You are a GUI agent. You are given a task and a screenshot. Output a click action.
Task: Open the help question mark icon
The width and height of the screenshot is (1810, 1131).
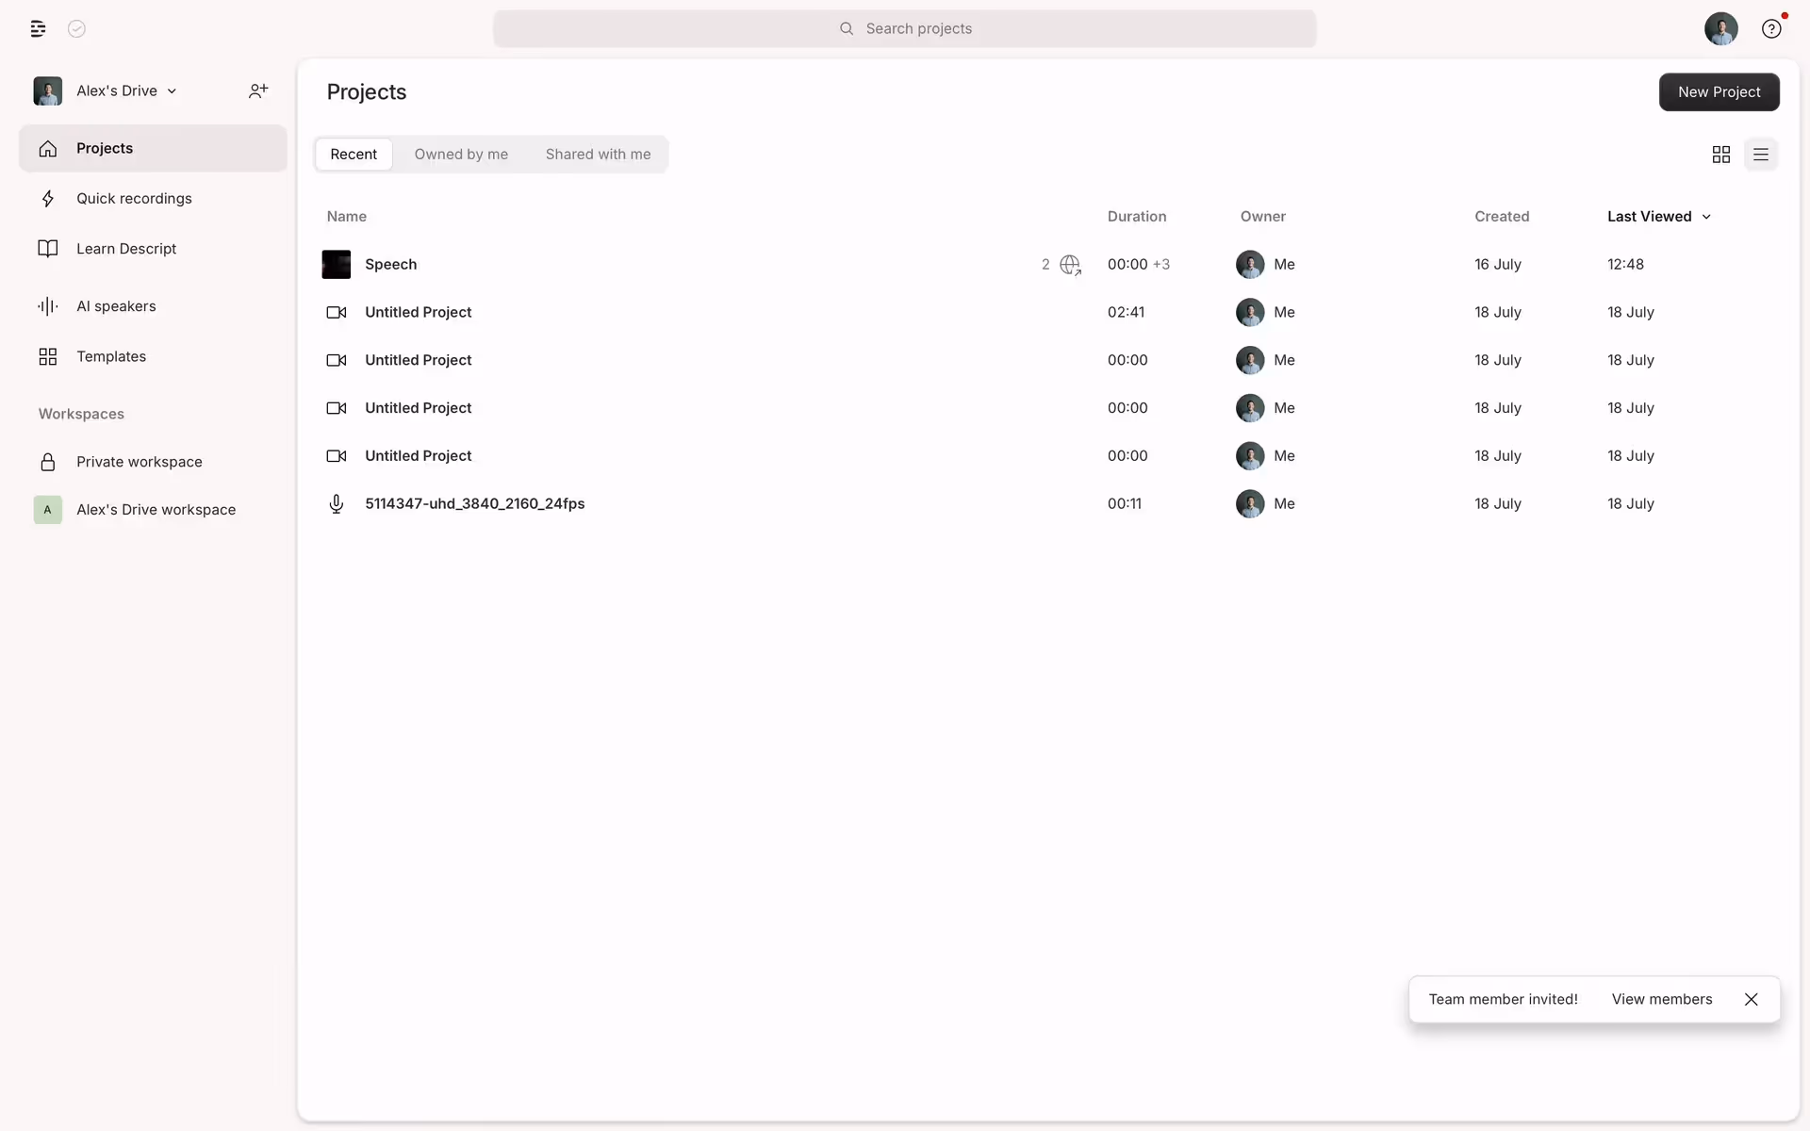tap(1771, 28)
